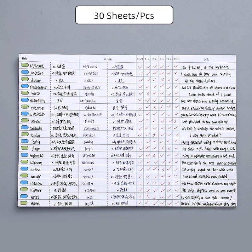Select the "30天" review column header
This screenshot has width=252, height=252.
coord(176,59)
